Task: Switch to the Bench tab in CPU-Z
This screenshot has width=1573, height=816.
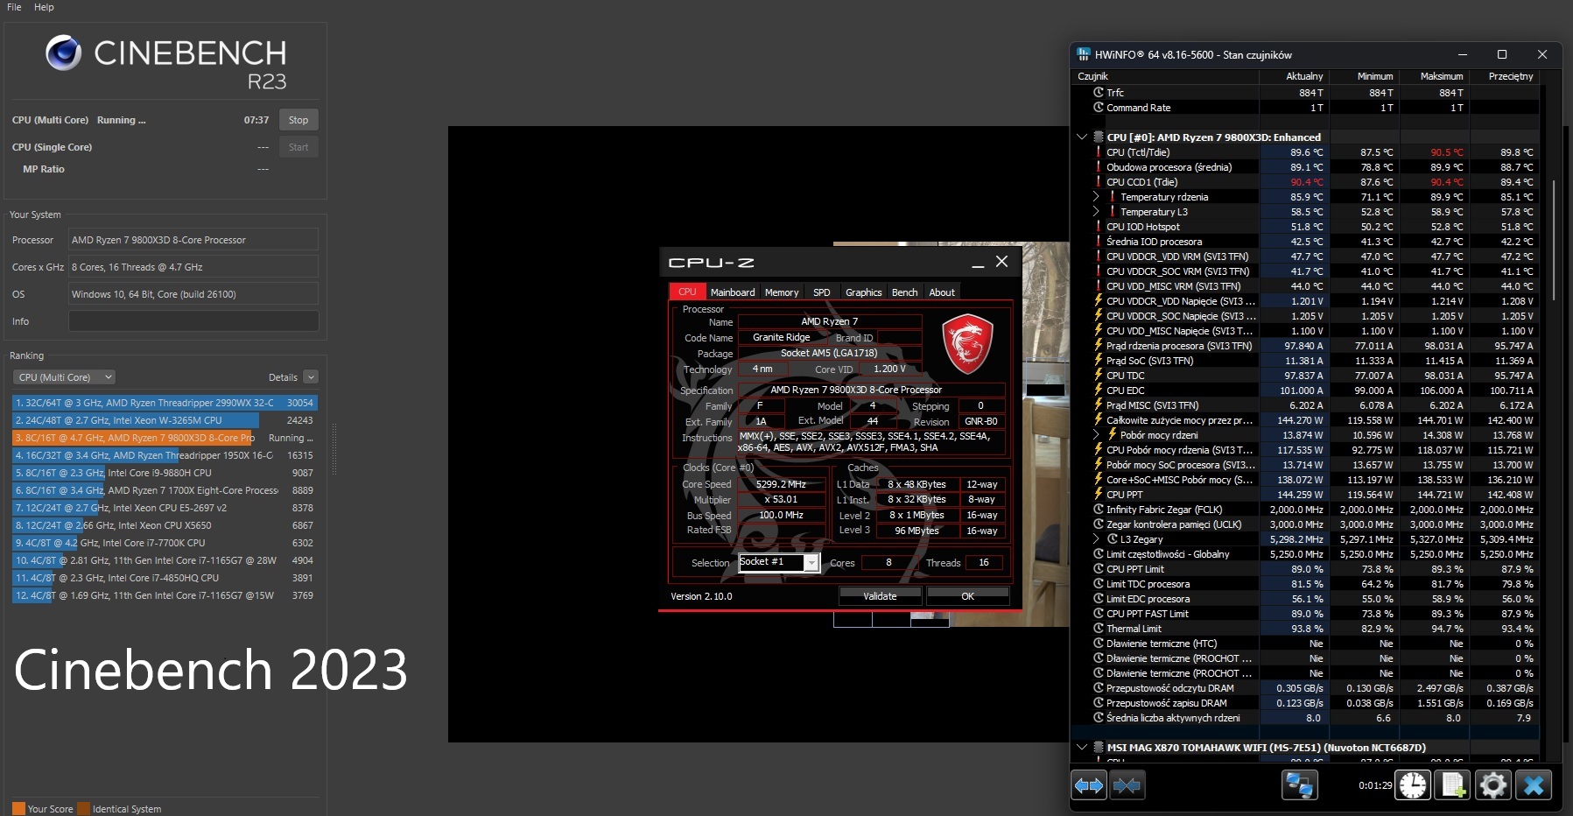Action: pos(905,292)
